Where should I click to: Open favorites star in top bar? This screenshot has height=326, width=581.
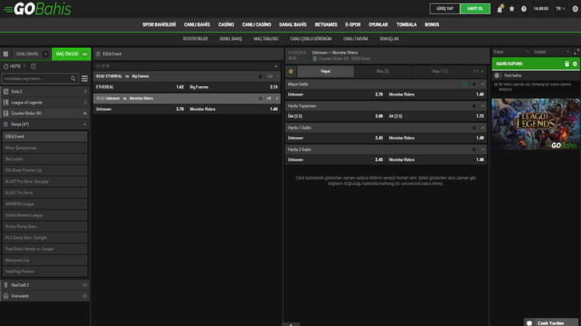point(512,9)
